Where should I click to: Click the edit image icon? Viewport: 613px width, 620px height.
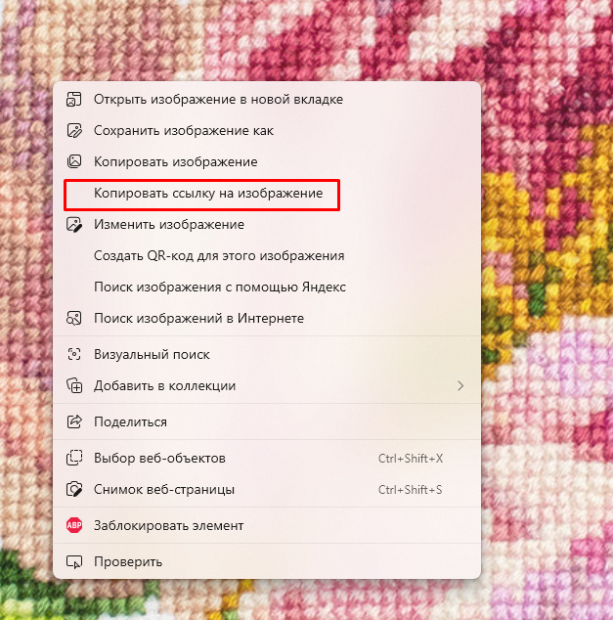click(73, 224)
